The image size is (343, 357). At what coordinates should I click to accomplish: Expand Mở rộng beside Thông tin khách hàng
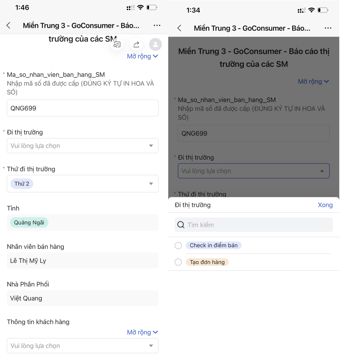tap(142, 332)
